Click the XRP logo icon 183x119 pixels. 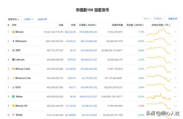(x=13, y=50)
